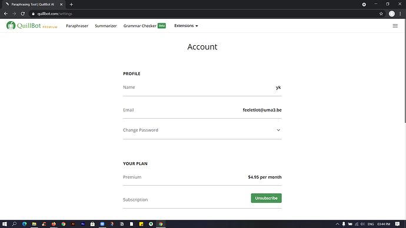
Task: Click the Premium plan label
Action: (132, 177)
